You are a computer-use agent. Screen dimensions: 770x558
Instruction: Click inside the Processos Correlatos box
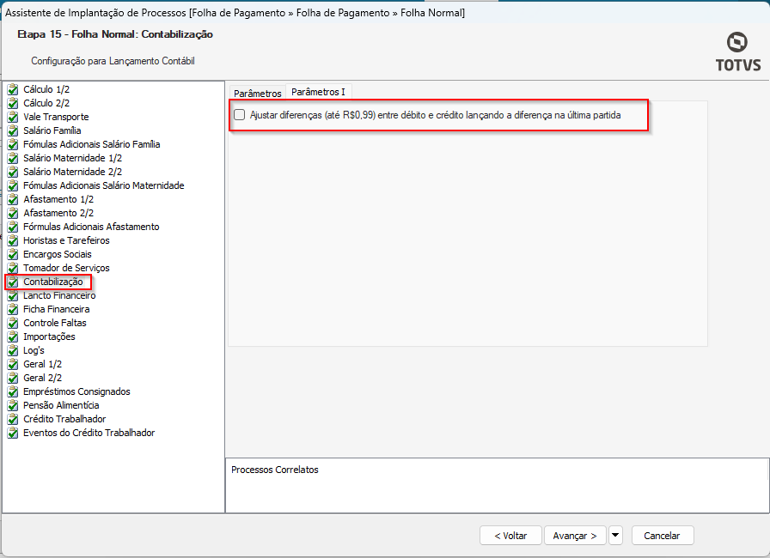pyautogui.click(x=496, y=489)
